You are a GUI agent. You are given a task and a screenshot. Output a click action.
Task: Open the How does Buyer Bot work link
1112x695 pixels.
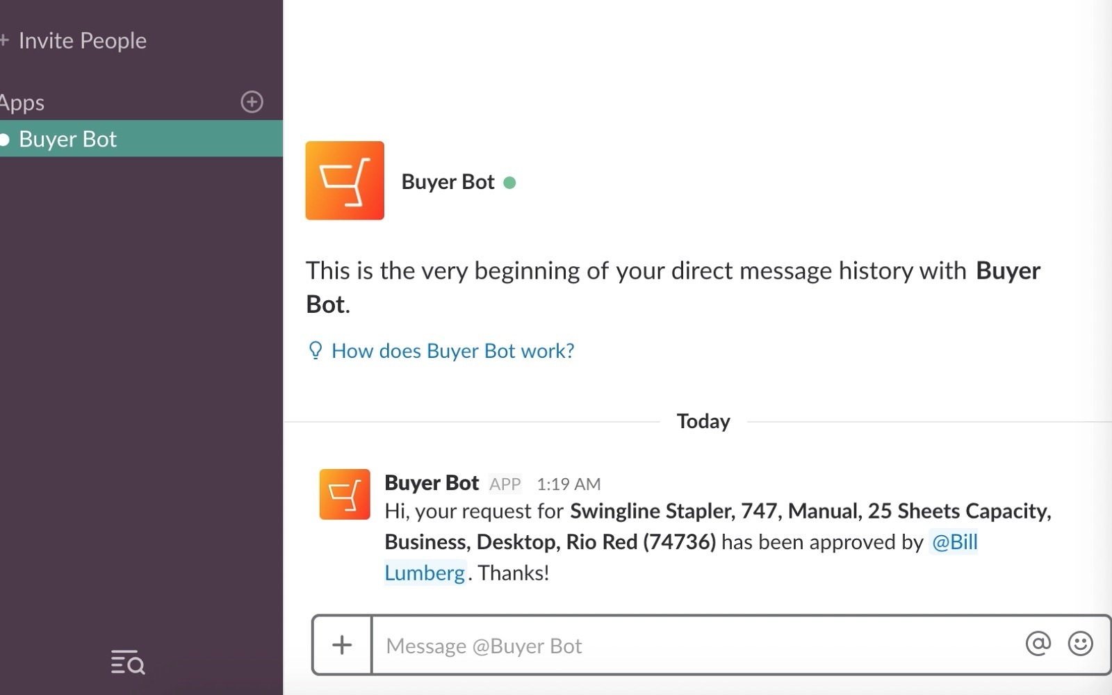click(x=452, y=351)
